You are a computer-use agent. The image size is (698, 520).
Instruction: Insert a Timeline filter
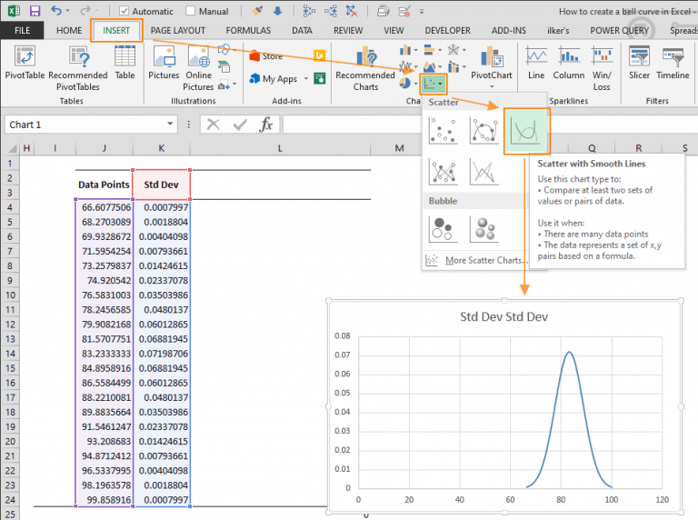tap(673, 63)
